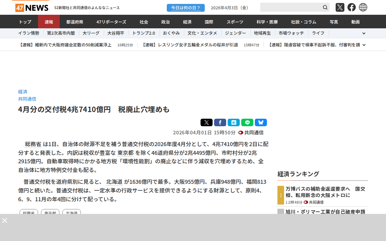The width and height of the screenshot is (386, 241).
Task: Share article on Hatena Bookmark
Action: [x=234, y=122]
